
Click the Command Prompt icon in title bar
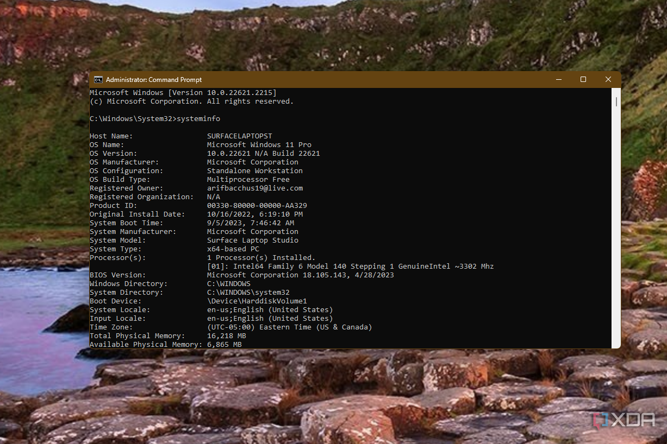click(98, 80)
